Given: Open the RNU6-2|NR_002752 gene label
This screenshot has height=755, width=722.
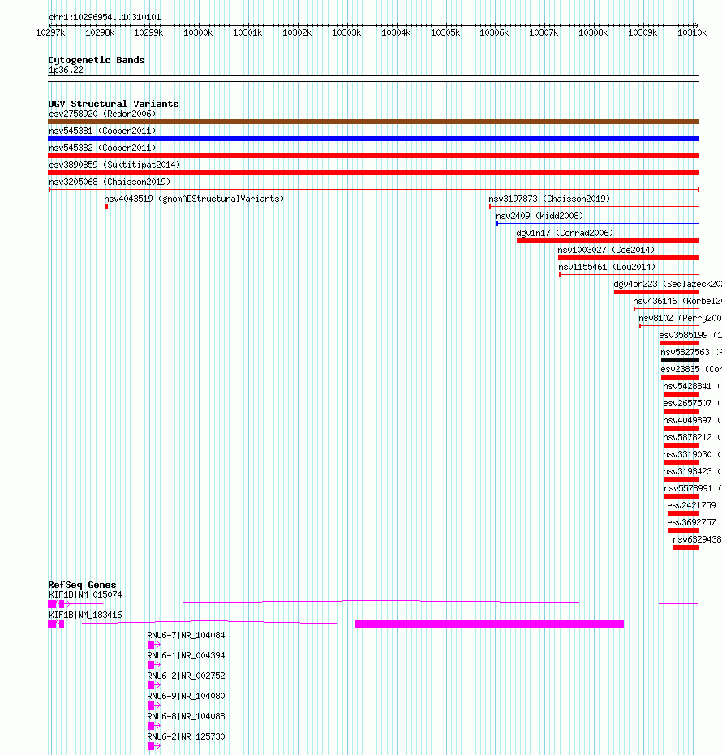Looking at the screenshot, I should click(x=186, y=676).
